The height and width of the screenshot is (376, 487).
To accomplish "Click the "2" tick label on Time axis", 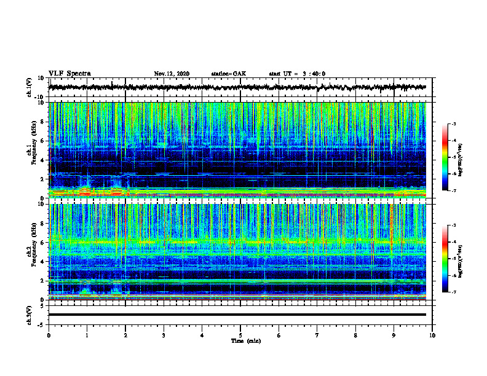I will pyautogui.click(x=125, y=335).
